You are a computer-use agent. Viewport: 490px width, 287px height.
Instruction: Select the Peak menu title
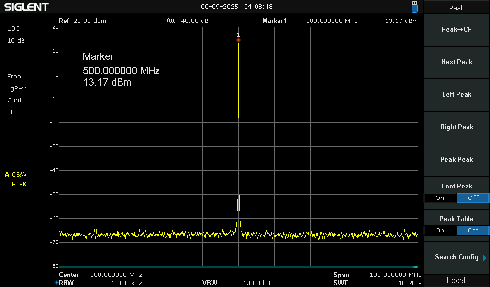[456, 8]
